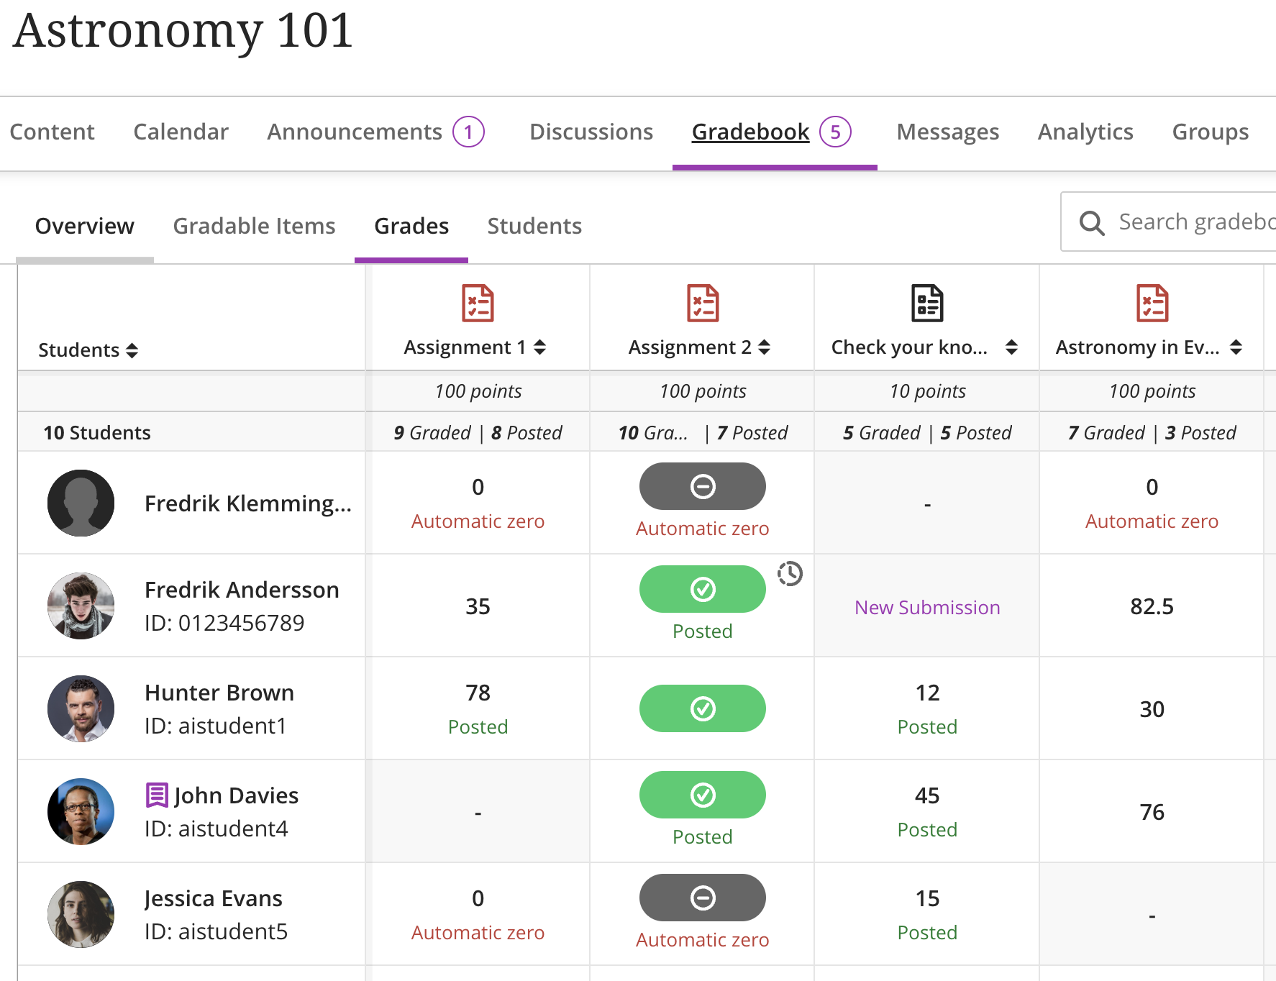Click Hunter Brown's profile avatar
This screenshot has height=981, width=1276.
point(81,708)
